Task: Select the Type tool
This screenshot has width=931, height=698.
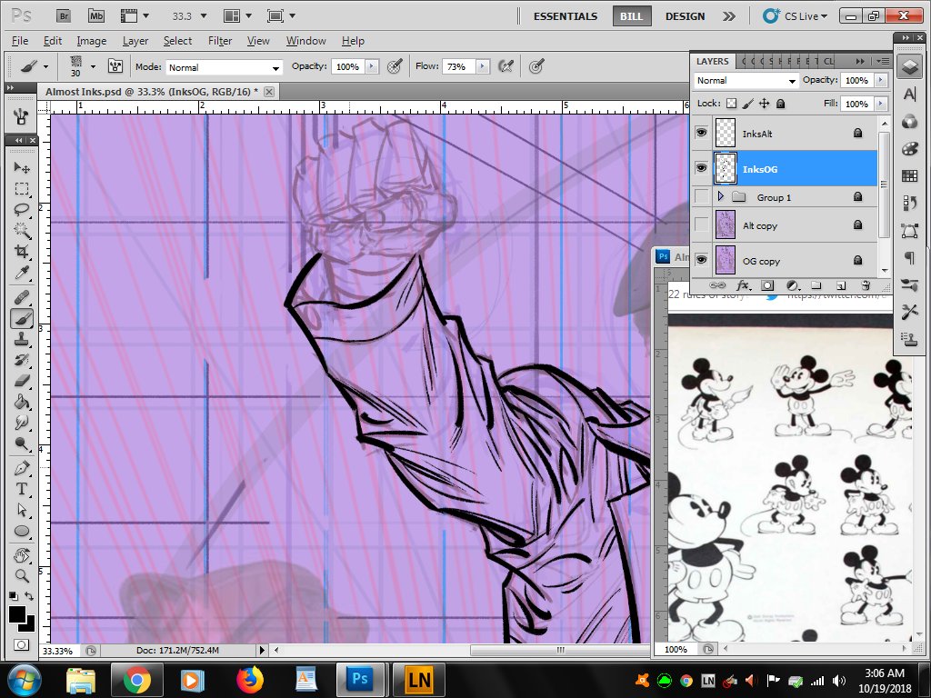Action: click(x=22, y=489)
